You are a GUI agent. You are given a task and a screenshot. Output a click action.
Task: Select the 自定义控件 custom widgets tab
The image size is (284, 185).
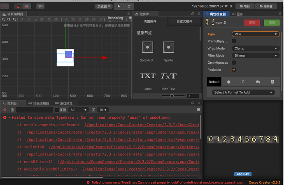click(184, 21)
